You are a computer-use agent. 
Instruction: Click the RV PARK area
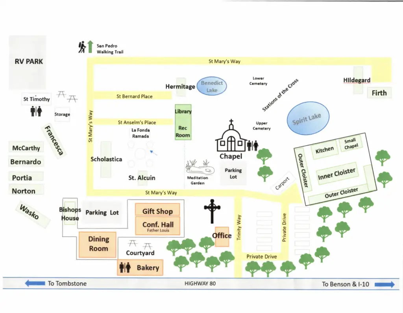[x=28, y=62]
